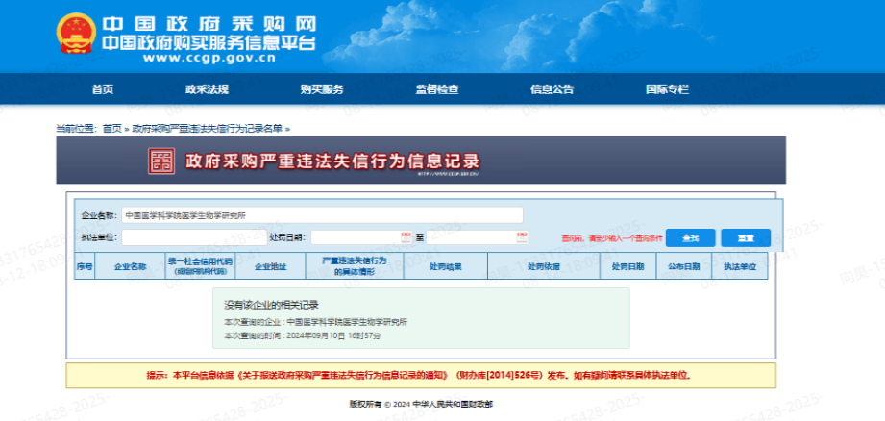Click the 政府采购严重违法失信行为信息记录 banner title
This screenshot has height=421, width=885.
pyautogui.click(x=333, y=161)
